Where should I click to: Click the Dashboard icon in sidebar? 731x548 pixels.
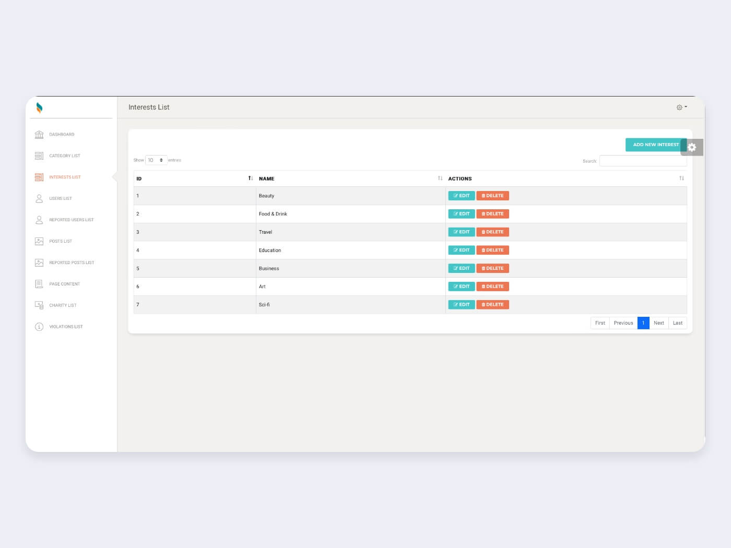[39, 135]
